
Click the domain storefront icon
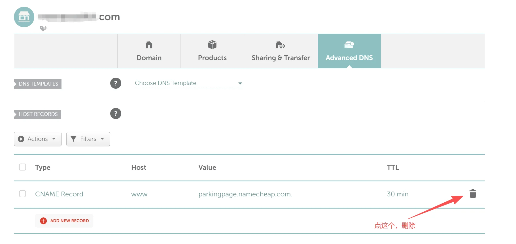(24, 17)
